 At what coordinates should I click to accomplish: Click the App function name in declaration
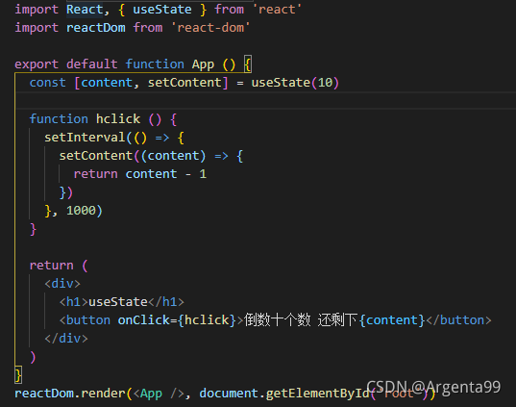[x=203, y=64]
